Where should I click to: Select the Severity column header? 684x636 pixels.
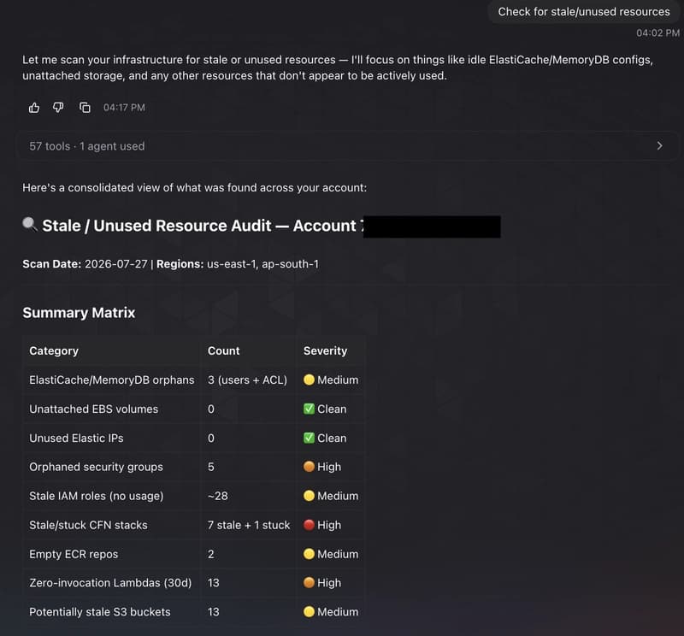pyautogui.click(x=326, y=350)
